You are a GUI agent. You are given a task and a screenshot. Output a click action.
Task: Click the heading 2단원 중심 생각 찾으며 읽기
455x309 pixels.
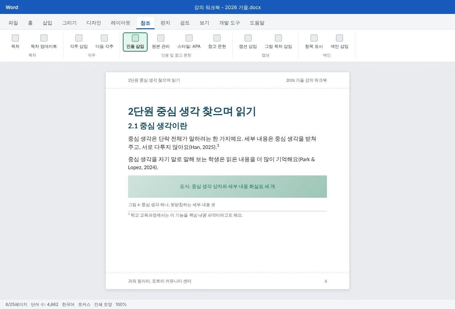point(192,112)
